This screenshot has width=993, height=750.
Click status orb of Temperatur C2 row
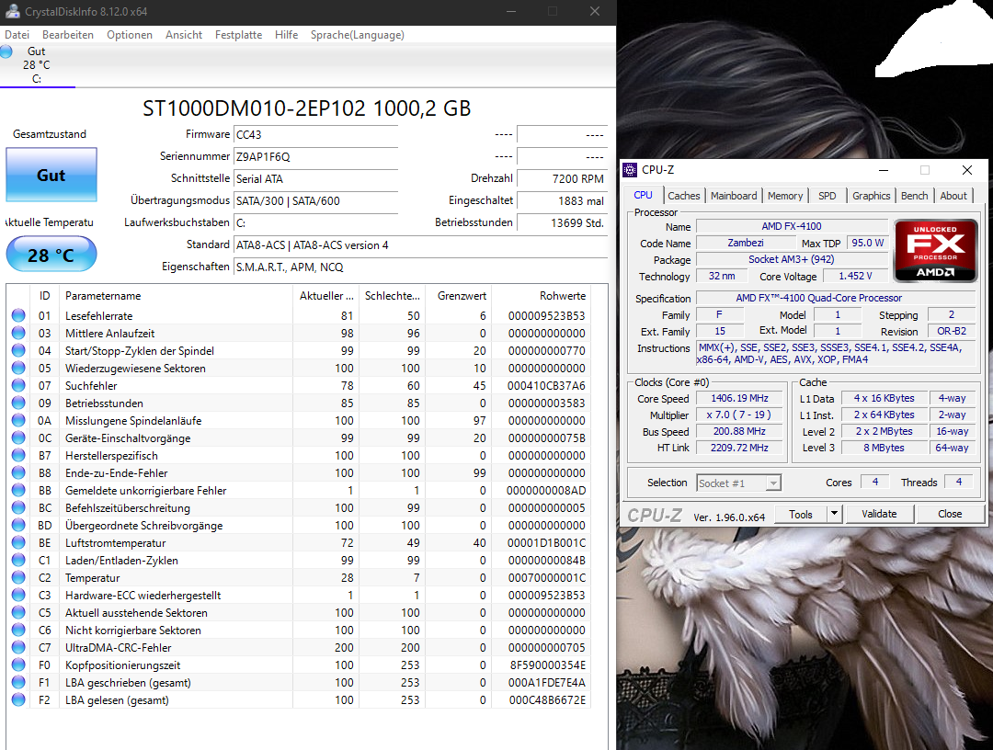[18, 577]
